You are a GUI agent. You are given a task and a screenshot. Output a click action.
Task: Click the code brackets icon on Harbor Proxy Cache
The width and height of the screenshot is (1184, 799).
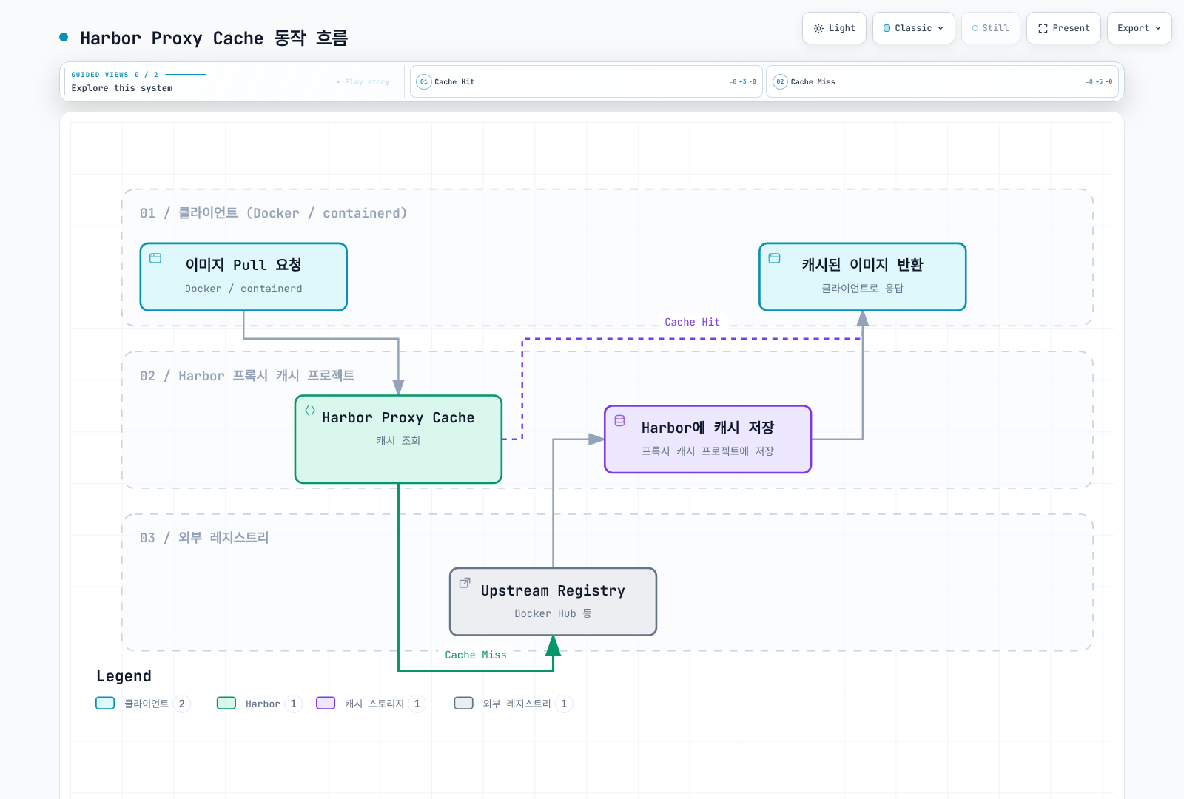[x=310, y=410]
